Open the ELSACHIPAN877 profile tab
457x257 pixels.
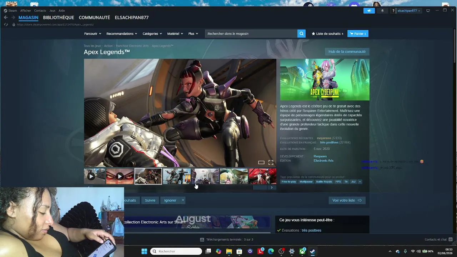coord(132,17)
